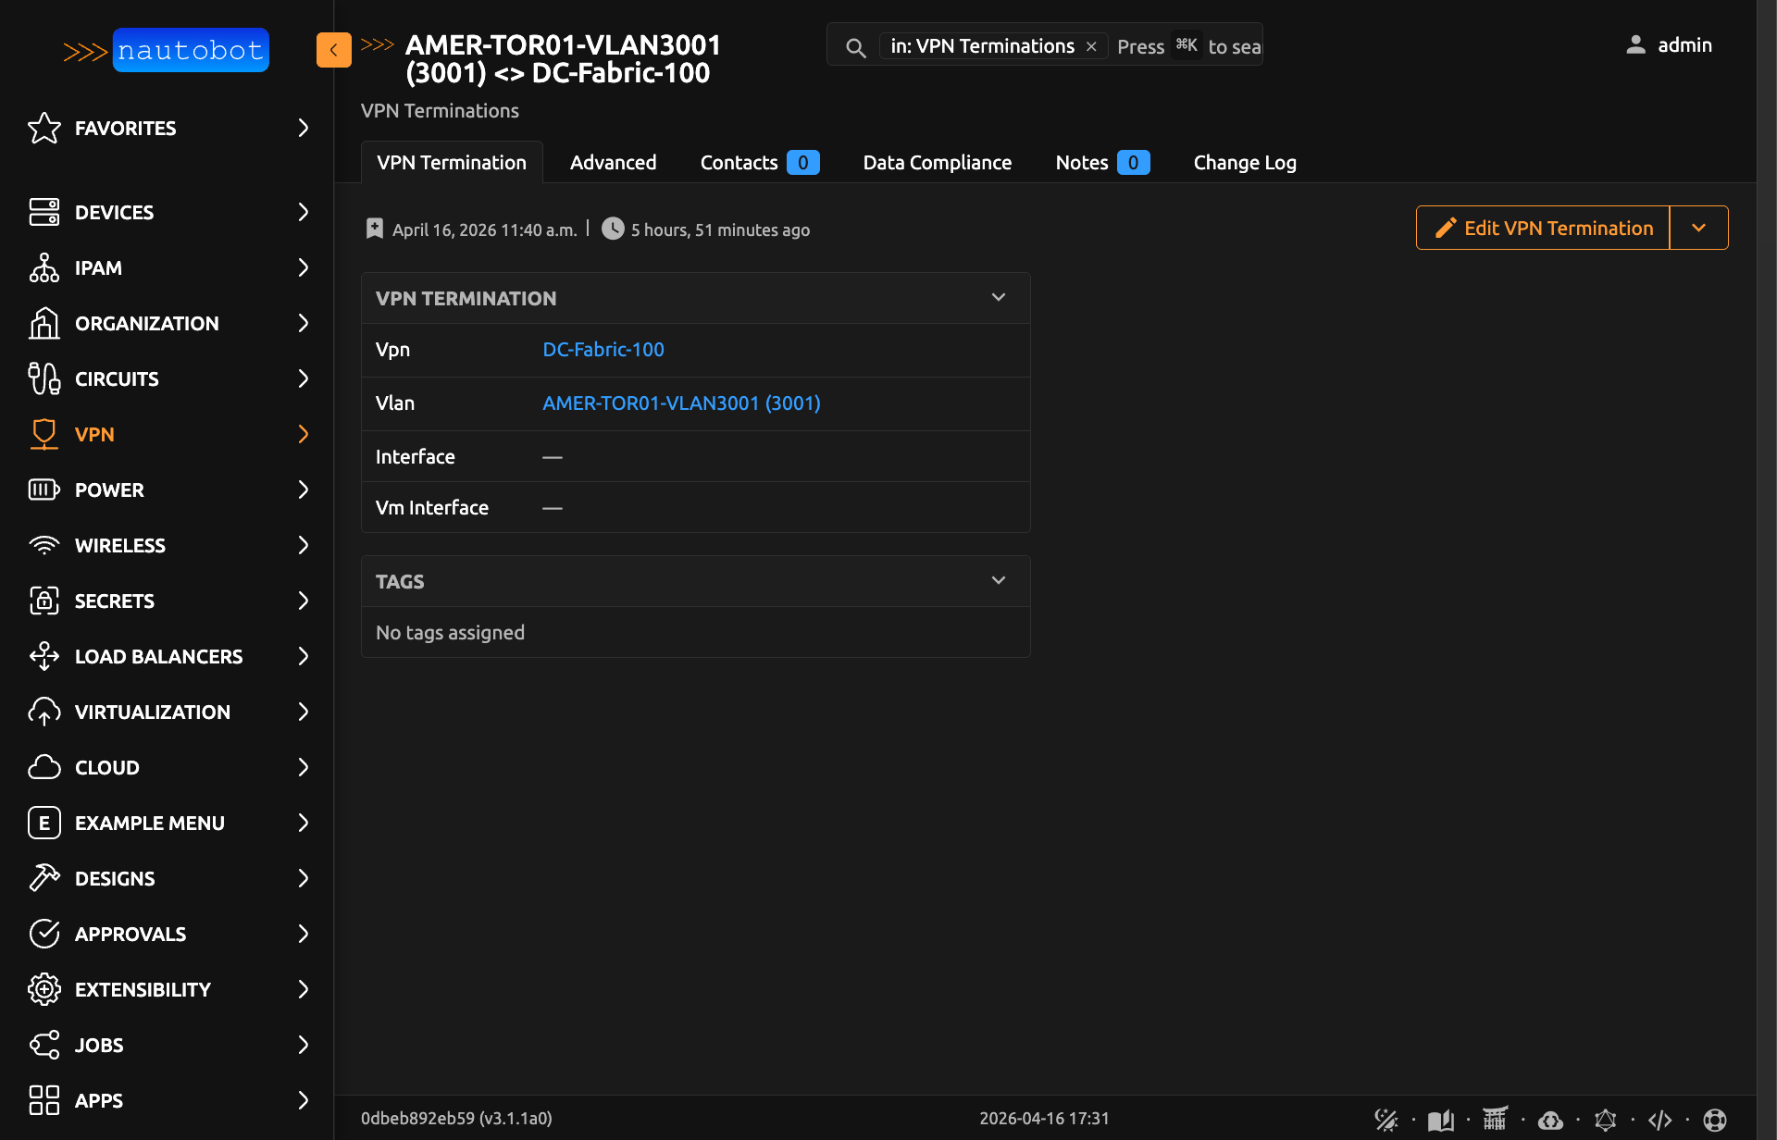Collapse the sidebar with the orange arrow button
Image resolution: width=1777 pixels, height=1140 pixels.
point(333,50)
